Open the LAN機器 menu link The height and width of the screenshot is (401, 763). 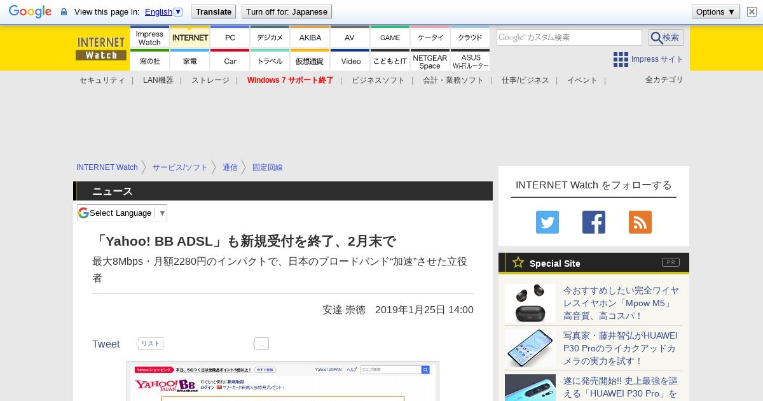[x=158, y=80]
